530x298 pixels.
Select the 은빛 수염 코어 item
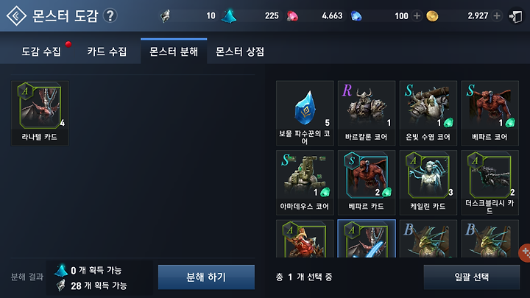(x=428, y=113)
